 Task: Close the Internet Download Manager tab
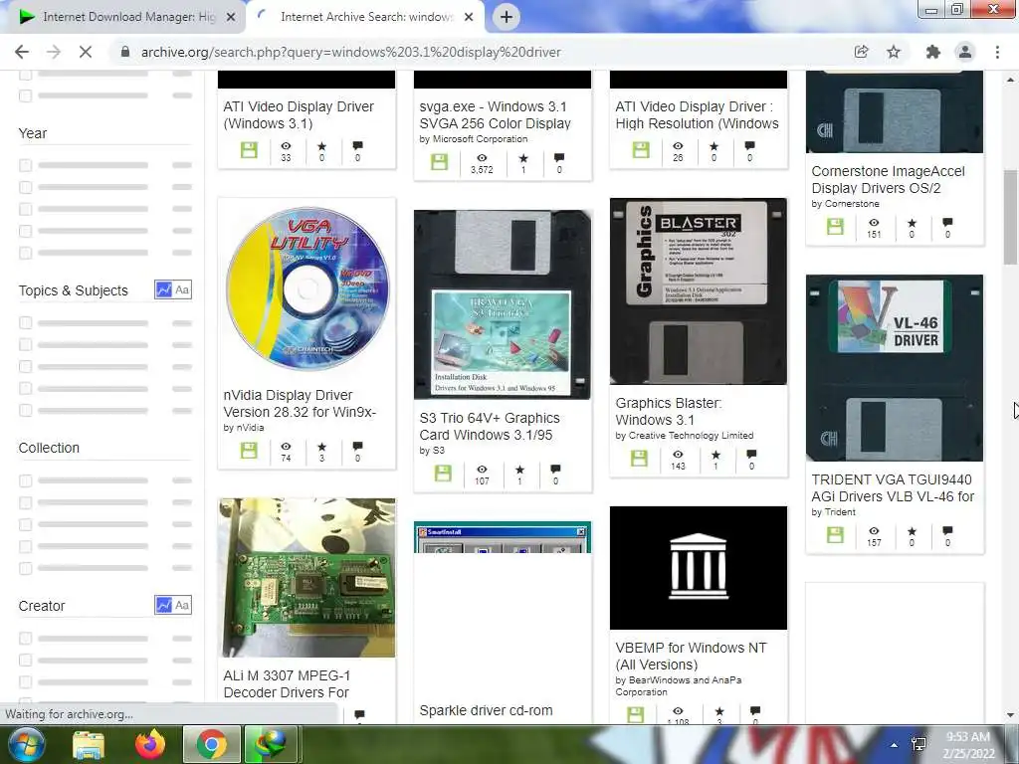(x=231, y=17)
